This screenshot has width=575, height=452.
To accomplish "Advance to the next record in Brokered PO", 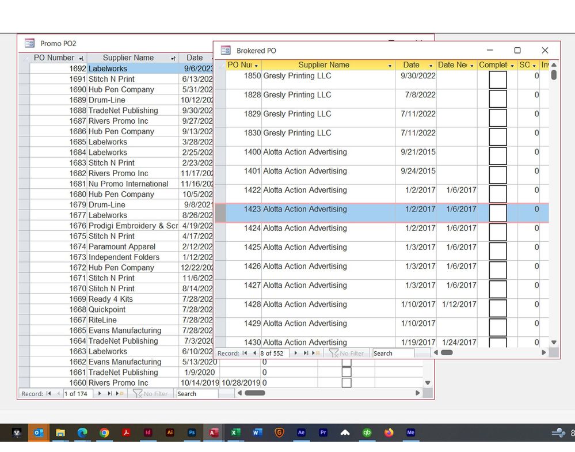I will point(295,353).
